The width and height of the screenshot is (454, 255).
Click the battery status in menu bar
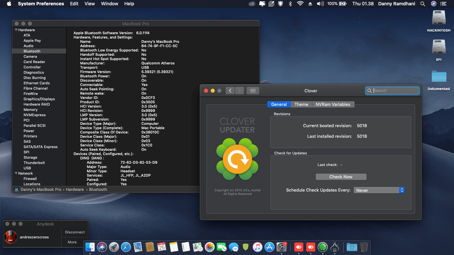click(x=337, y=4)
